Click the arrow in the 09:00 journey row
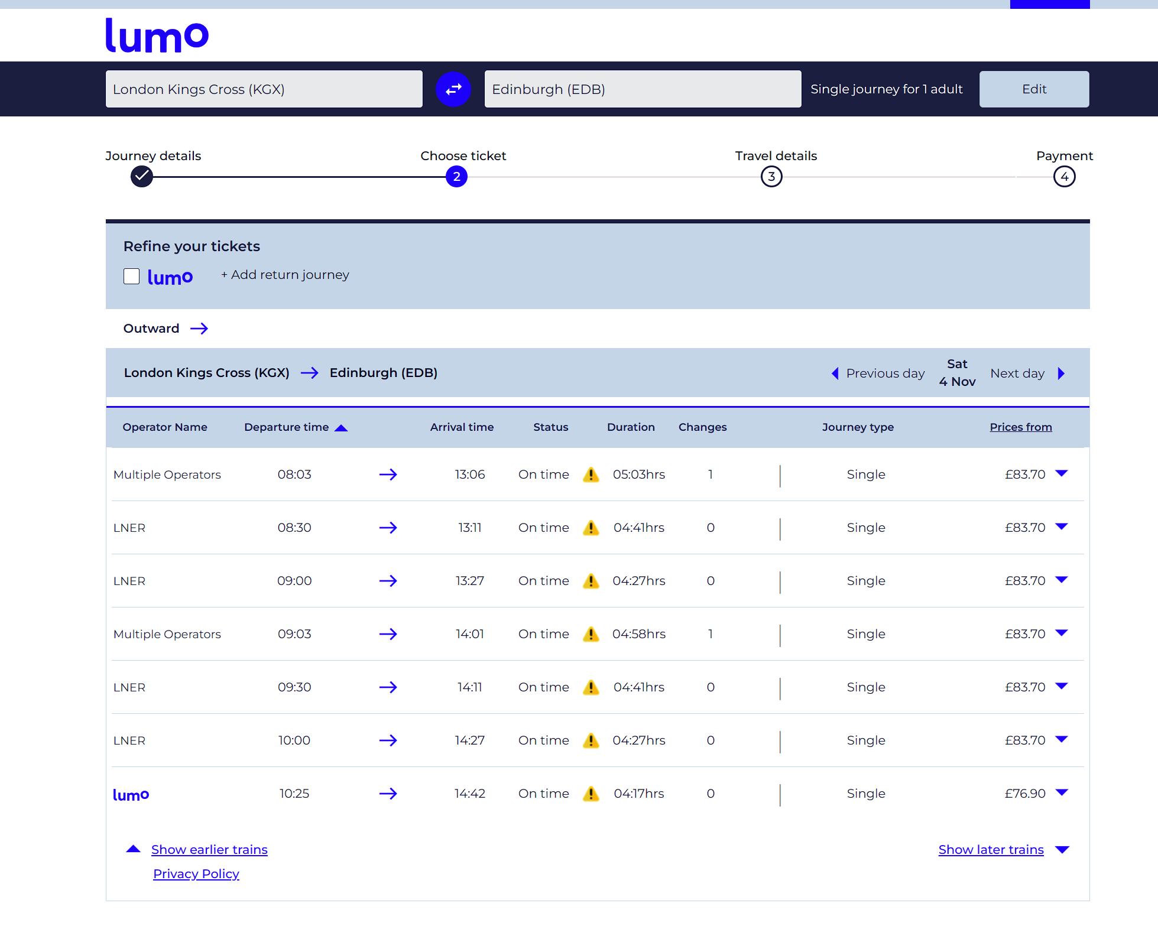The width and height of the screenshot is (1158, 926). coord(388,581)
